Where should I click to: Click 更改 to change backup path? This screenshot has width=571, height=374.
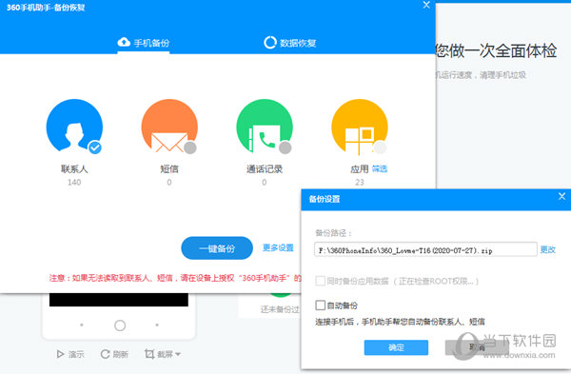point(548,249)
